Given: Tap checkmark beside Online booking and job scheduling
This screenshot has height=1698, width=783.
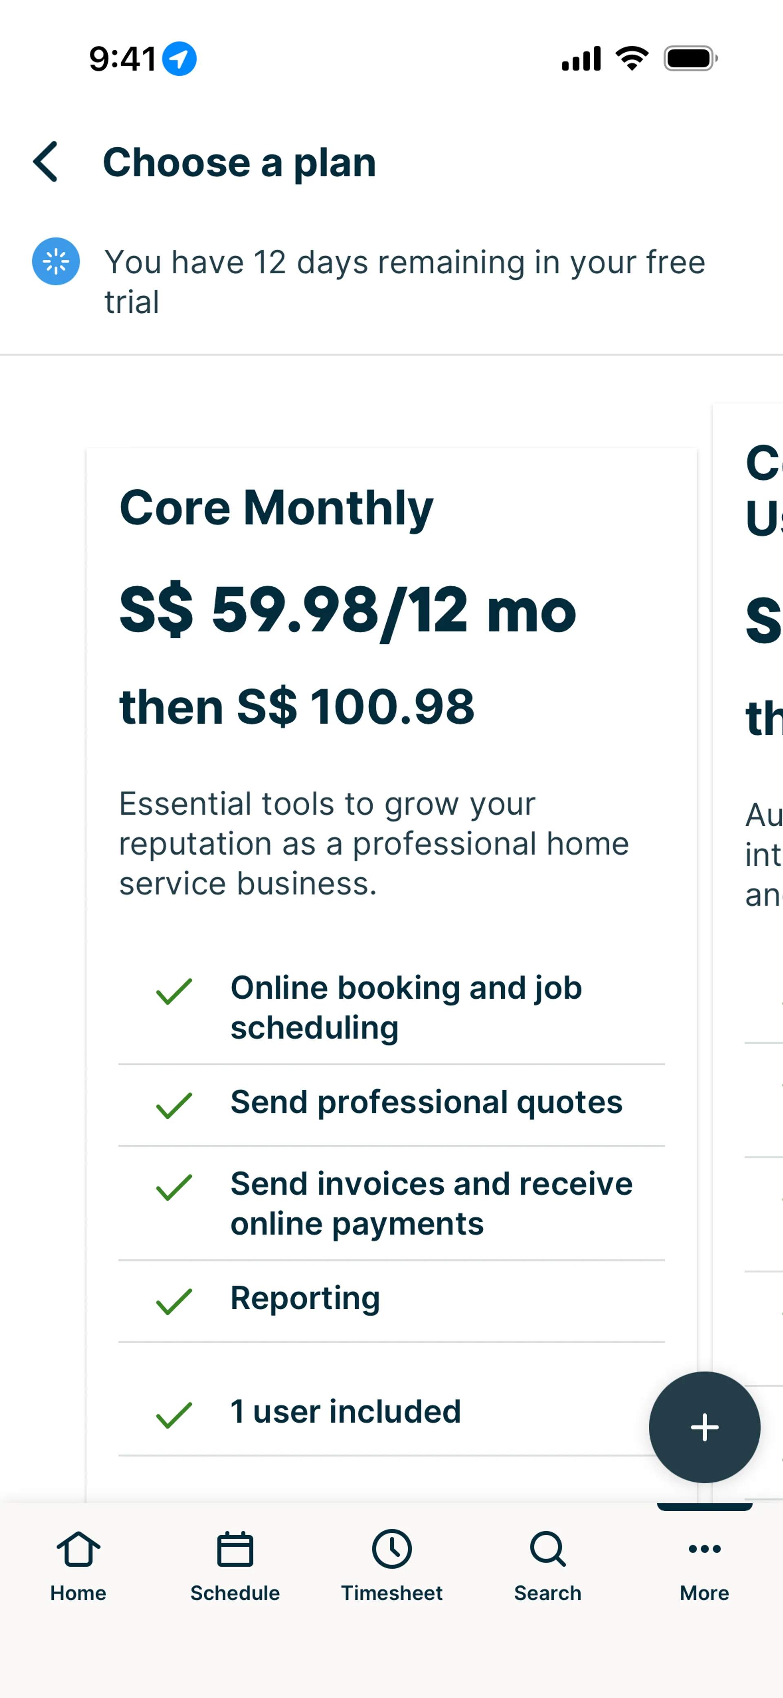Looking at the screenshot, I should pyautogui.click(x=174, y=991).
